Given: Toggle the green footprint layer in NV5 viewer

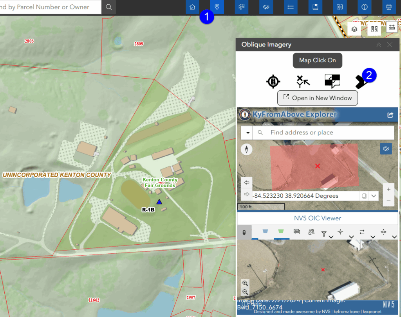Looking at the screenshot, I should (281, 231).
